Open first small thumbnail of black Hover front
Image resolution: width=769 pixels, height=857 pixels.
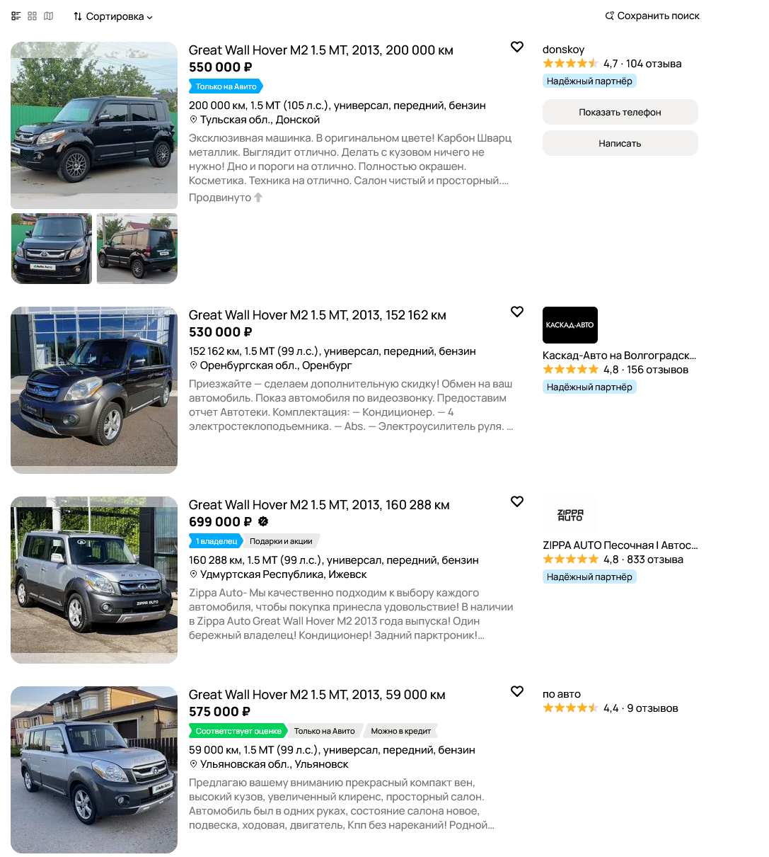(52, 249)
